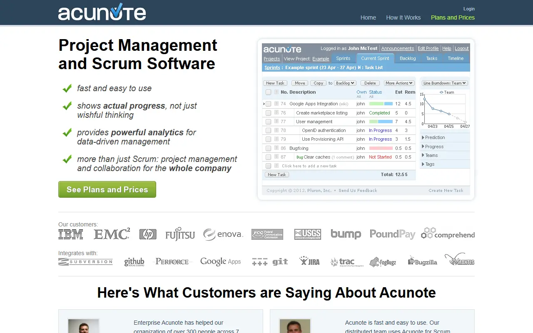The height and width of the screenshot is (333, 533).
Task: Check the box for Bugfixing task
Action: point(269,149)
